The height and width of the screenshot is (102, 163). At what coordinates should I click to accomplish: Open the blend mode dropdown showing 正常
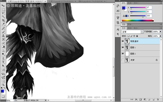tap(132, 32)
